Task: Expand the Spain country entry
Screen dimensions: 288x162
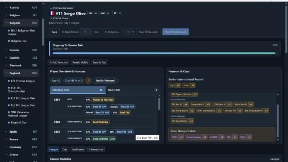Action: [21, 132]
